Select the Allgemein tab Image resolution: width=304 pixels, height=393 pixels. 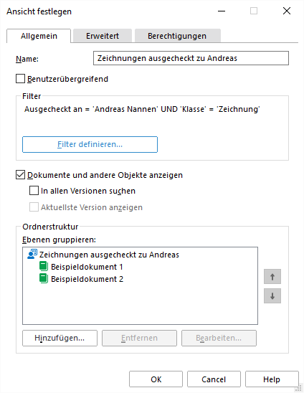(x=39, y=36)
